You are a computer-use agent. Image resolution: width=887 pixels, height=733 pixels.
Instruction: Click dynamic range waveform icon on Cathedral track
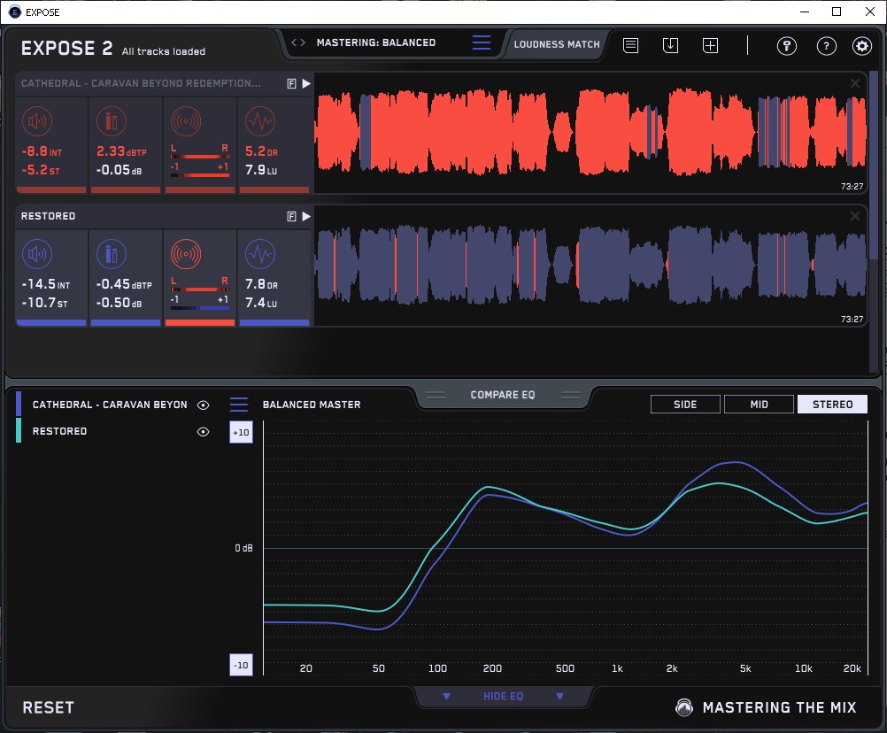click(259, 121)
